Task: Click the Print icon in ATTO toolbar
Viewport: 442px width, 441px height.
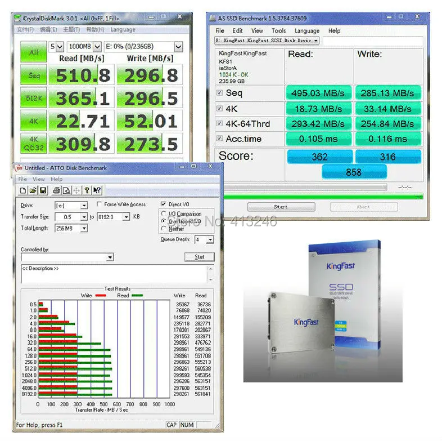Action: tap(56, 190)
